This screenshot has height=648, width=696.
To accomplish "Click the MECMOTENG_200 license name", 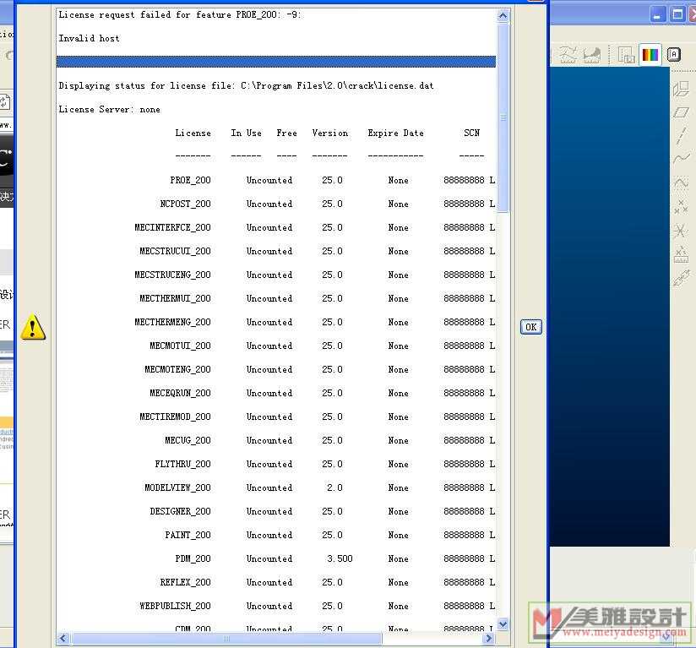I will pos(177,369).
